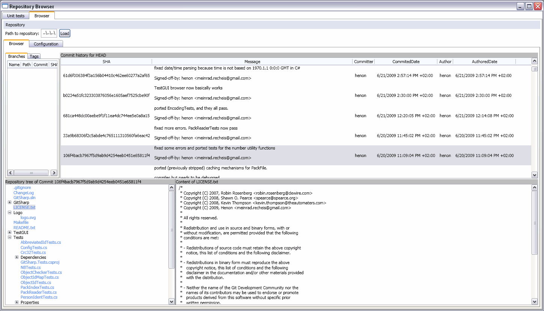Select the top-level Browser tab
This screenshot has width=544, height=311.
[x=42, y=15]
